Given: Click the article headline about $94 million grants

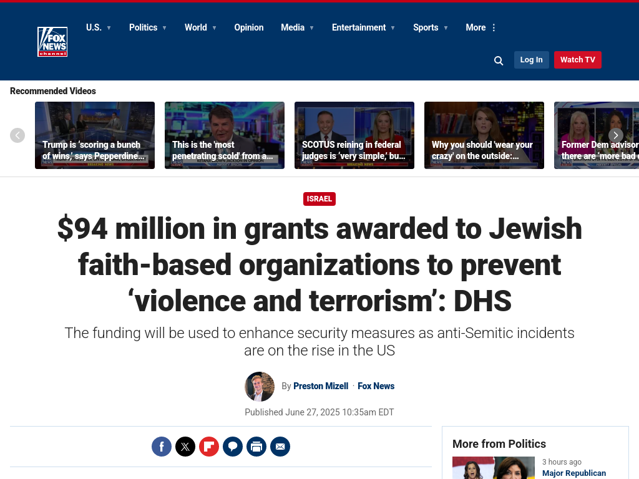Looking at the screenshot, I should pyautogui.click(x=319, y=264).
